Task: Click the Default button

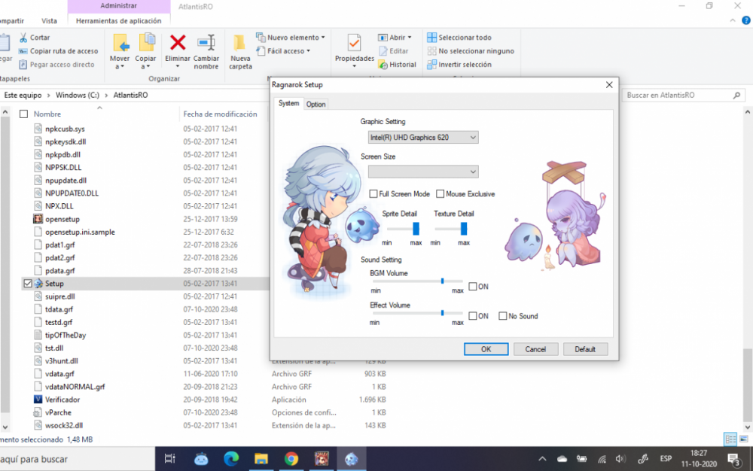Action: tap(585, 349)
